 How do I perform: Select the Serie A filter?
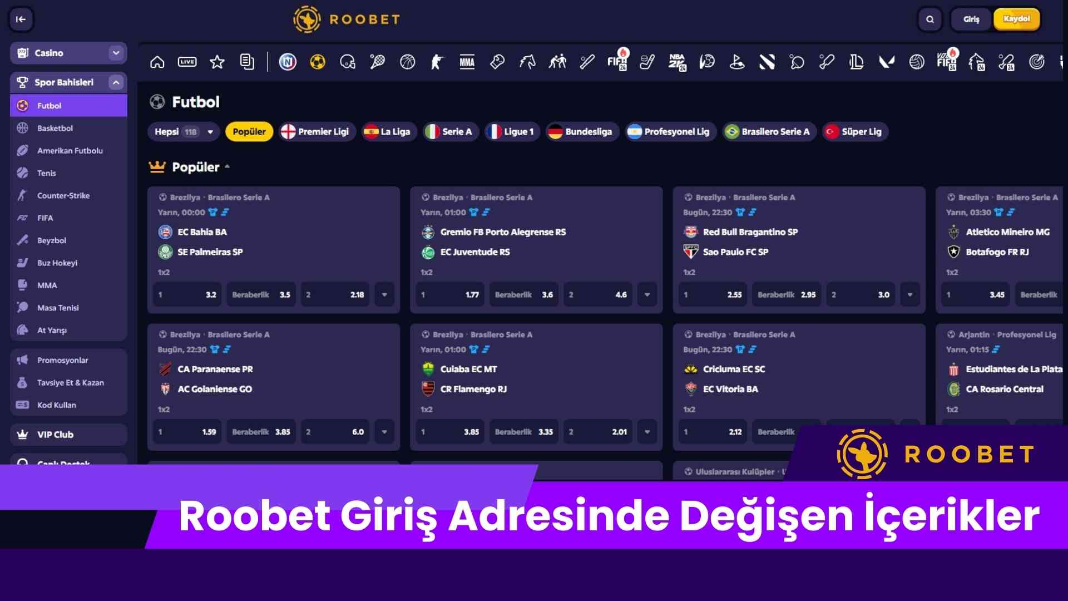451,132
